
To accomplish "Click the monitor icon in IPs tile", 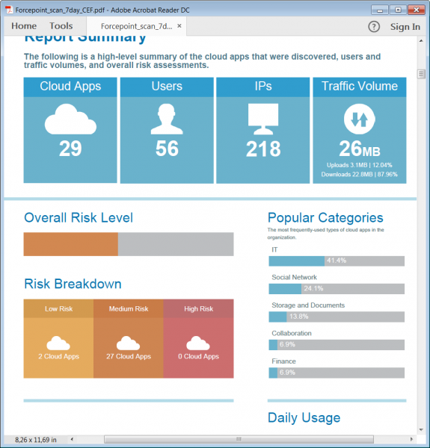I will (x=263, y=119).
